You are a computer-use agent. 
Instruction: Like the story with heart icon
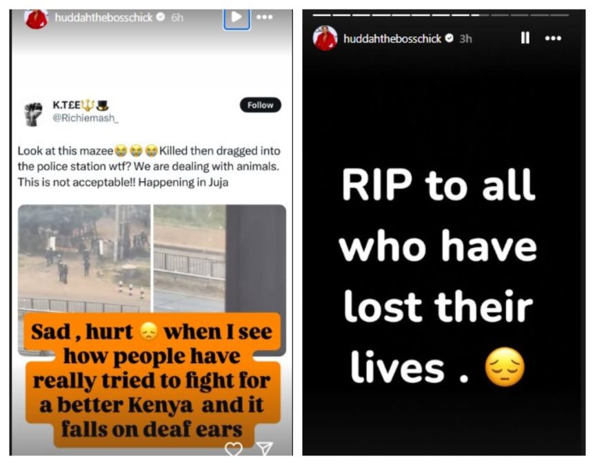coord(233,448)
